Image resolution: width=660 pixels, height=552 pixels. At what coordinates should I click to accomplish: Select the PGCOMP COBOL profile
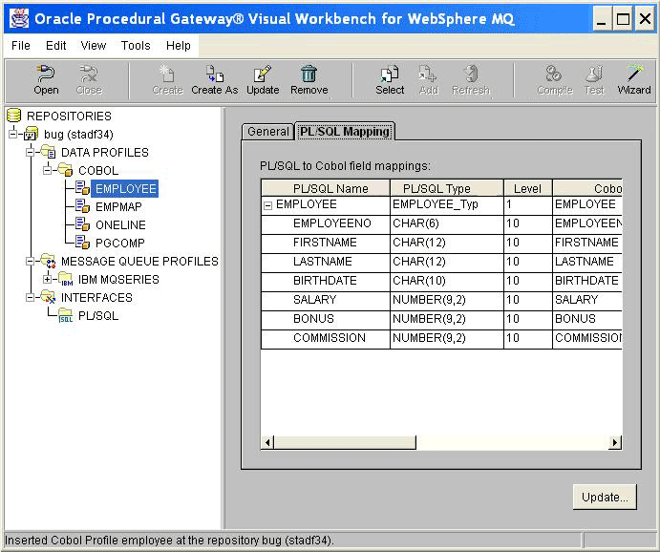pyautogui.click(x=119, y=243)
